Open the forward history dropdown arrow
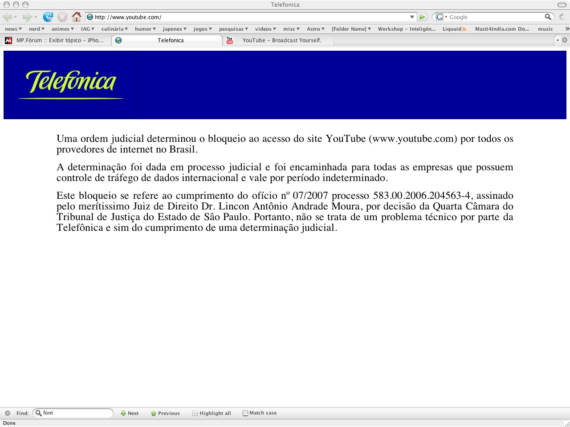This screenshot has height=427, width=570. point(36,17)
